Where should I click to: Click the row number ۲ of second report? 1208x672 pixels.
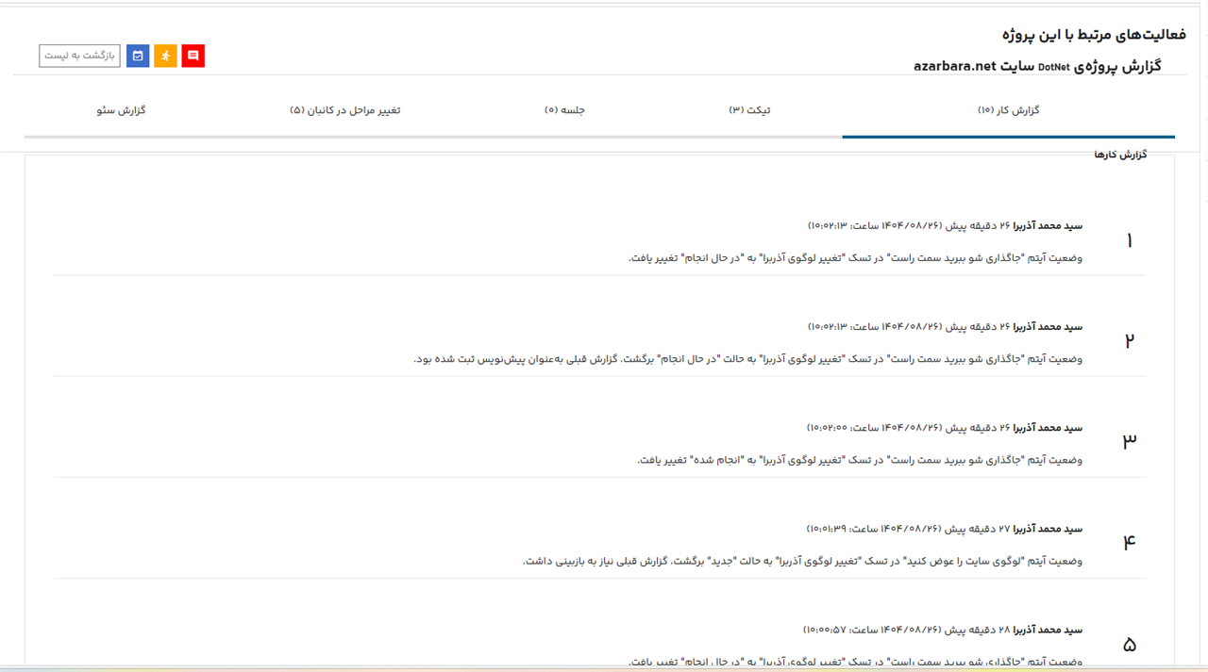1129,341
